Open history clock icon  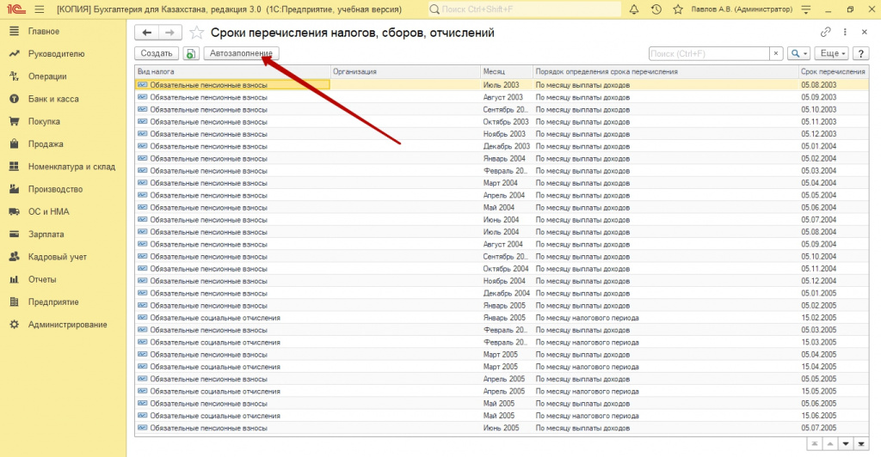point(656,9)
